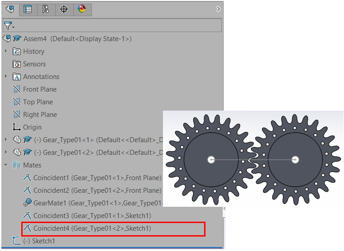The height and width of the screenshot is (251, 344).
Task: Click the Gear_Type01<2> part icon
Action: (17, 152)
